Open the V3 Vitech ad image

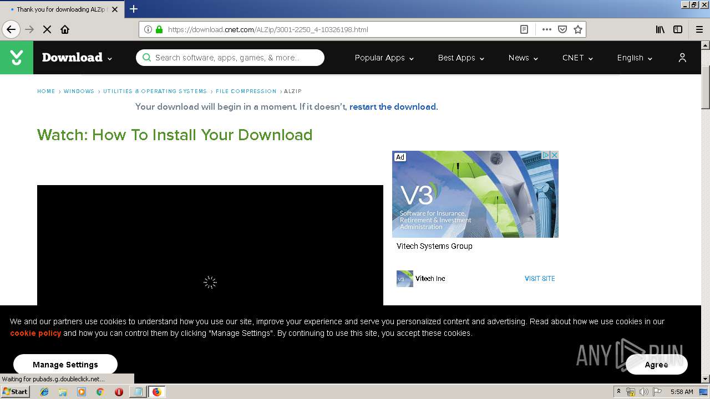(x=475, y=194)
